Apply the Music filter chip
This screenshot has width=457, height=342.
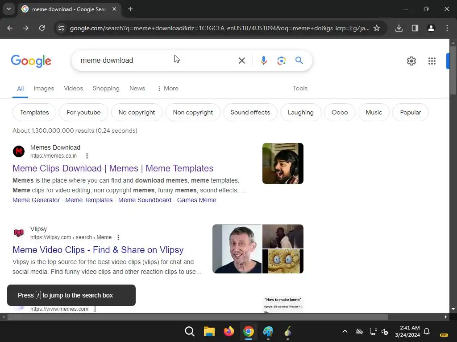[374, 112]
